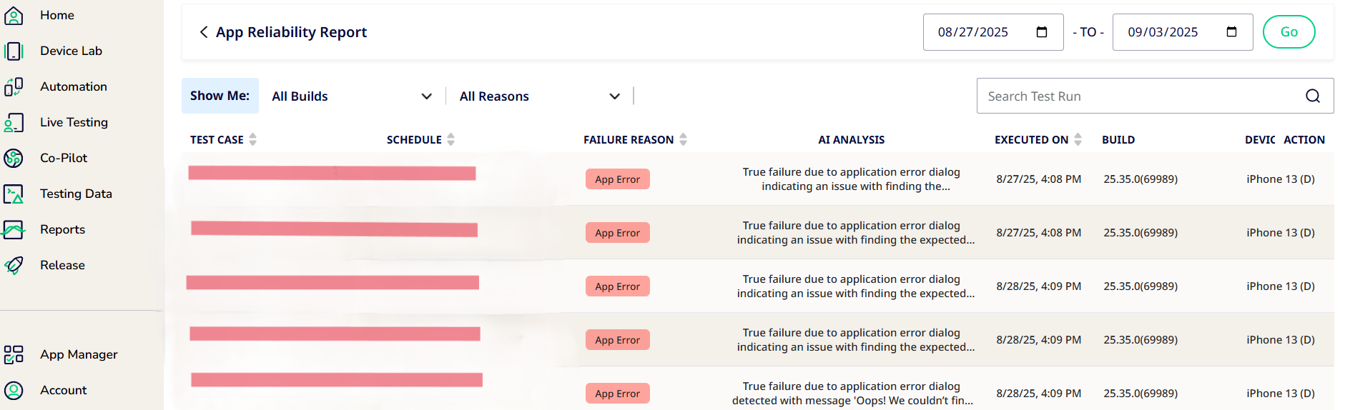The height and width of the screenshot is (410, 1345).
Task: Open the start date calendar picker
Action: click(x=1042, y=32)
